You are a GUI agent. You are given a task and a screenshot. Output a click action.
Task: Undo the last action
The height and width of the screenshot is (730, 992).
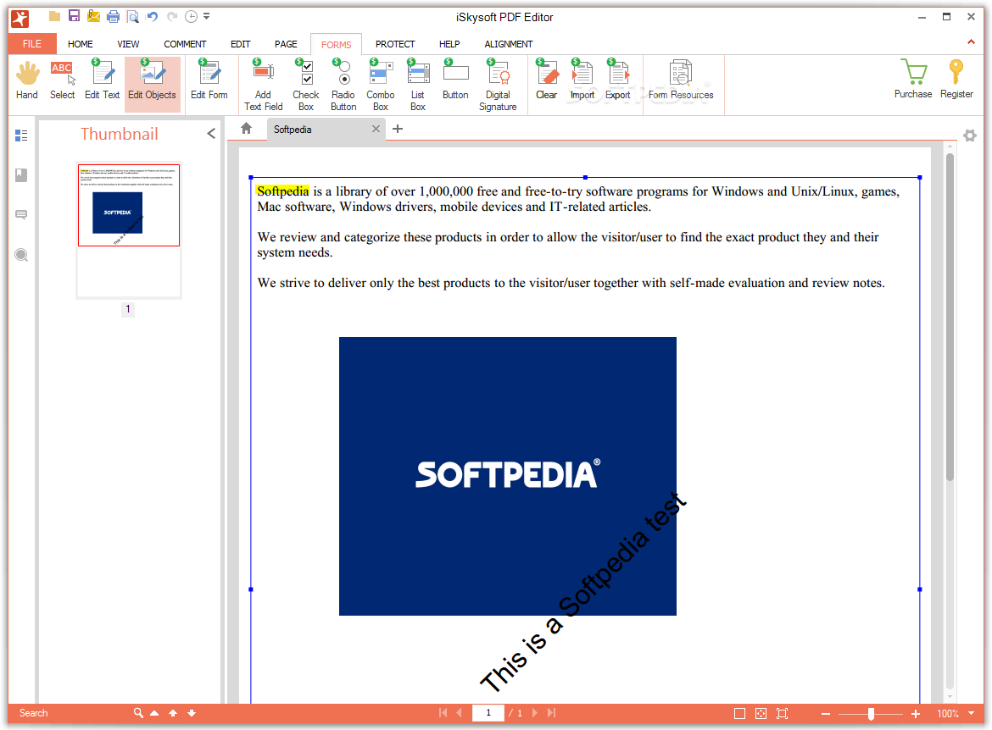(153, 16)
